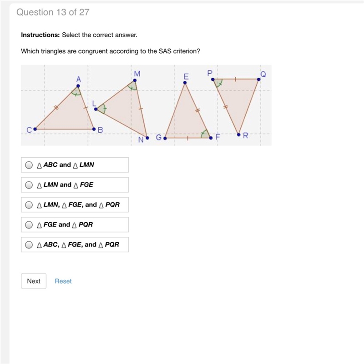This screenshot has width=364, height=364.
Task: Choose the LMN and FGE radio option
Action: [x=29, y=185]
